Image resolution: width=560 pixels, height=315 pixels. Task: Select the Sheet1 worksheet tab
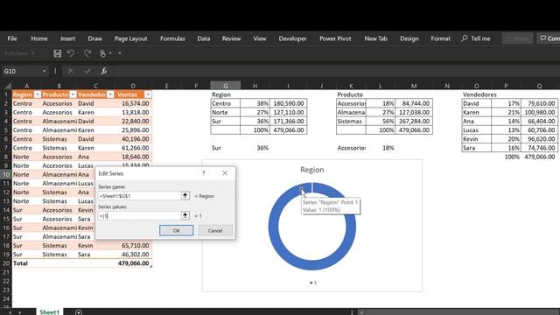coord(49,311)
